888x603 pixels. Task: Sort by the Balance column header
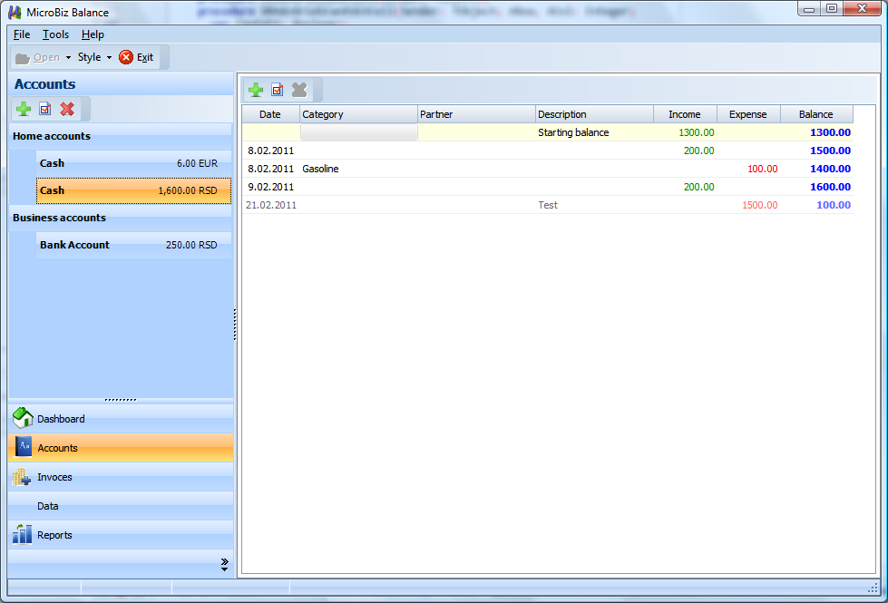click(x=815, y=114)
